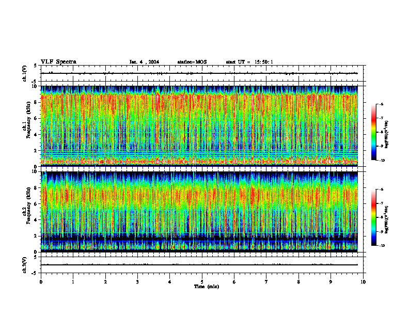The height and width of the screenshot is (316, 409).
Task: Click the ch.2 color bar PSD unit label
Action: coord(387,219)
